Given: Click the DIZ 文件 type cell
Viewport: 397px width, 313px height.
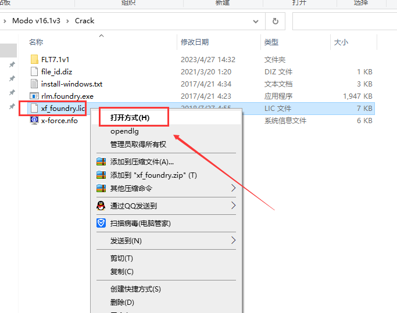Looking at the screenshot, I should [x=278, y=72].
